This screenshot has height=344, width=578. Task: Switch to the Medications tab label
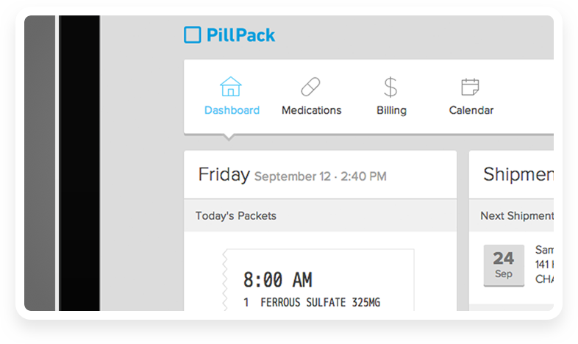click(x=312, y=110)
